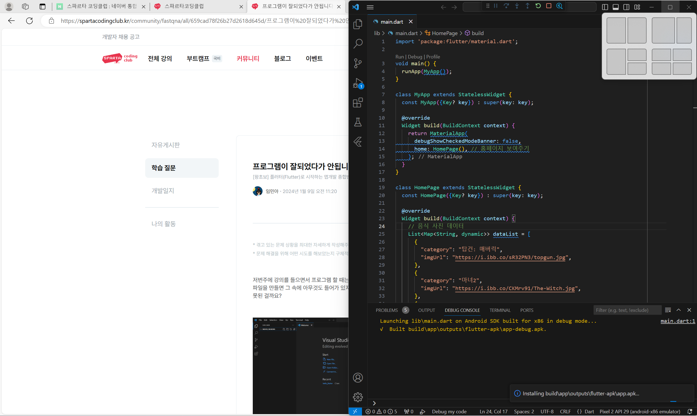The width and height of the screenshot is (697, 416).
Task: Open the notifications bell in status bar
Action: 689,411
